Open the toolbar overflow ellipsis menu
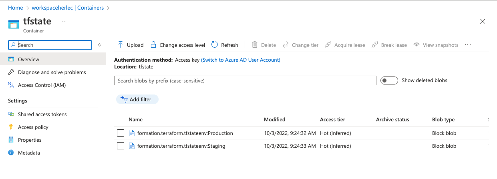The width and height of the screenshot is (497, 179). 468,45
